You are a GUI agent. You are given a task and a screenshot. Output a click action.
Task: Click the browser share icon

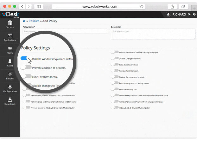click(x=172, y=6)
